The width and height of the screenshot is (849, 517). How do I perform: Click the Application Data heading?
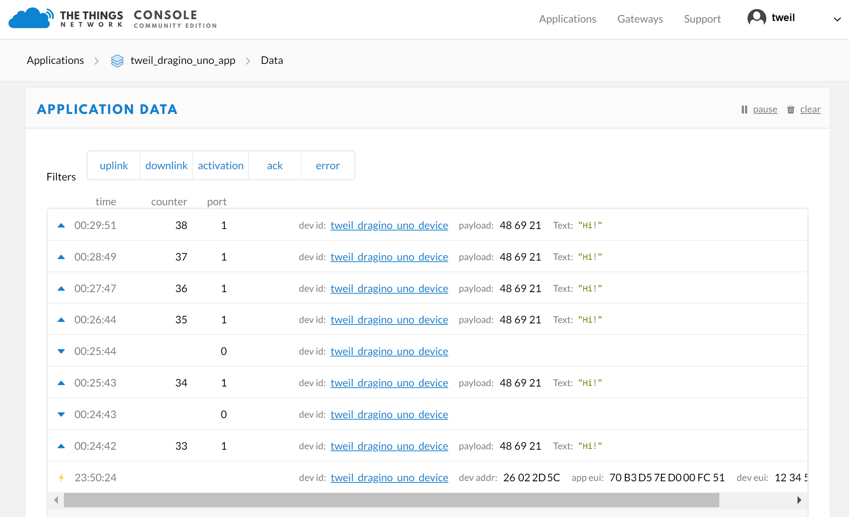pos(107,109)
